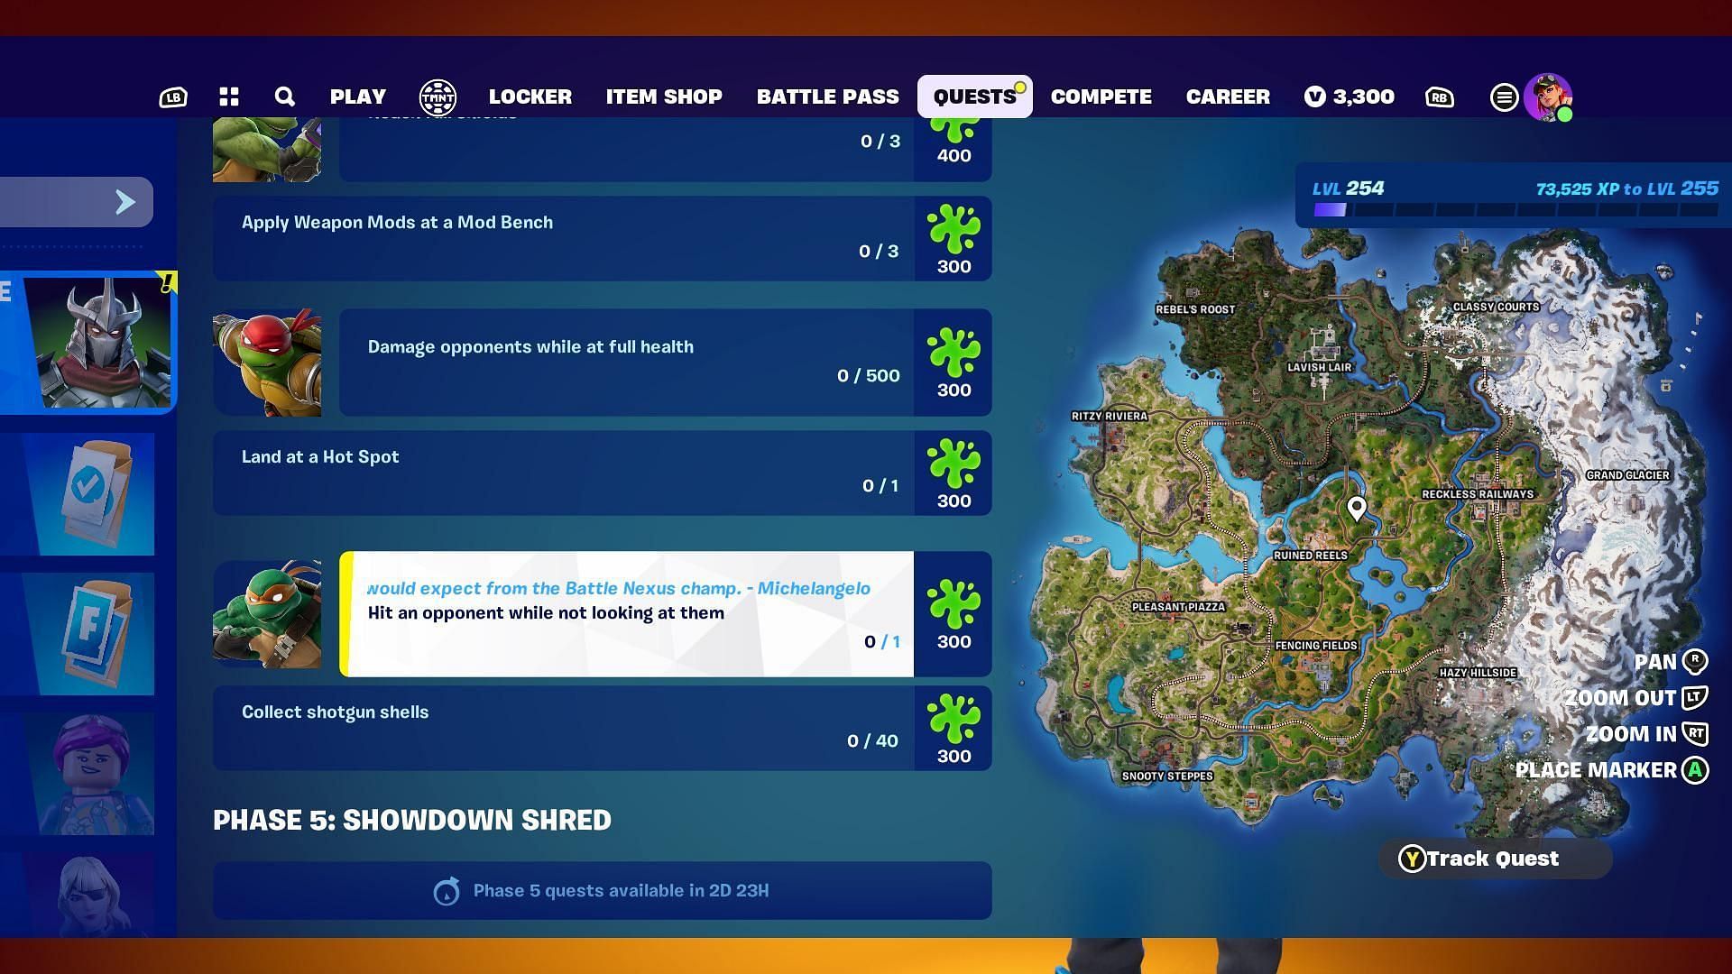Select the TNT/explosive icon in top nav

click(437, 96)
